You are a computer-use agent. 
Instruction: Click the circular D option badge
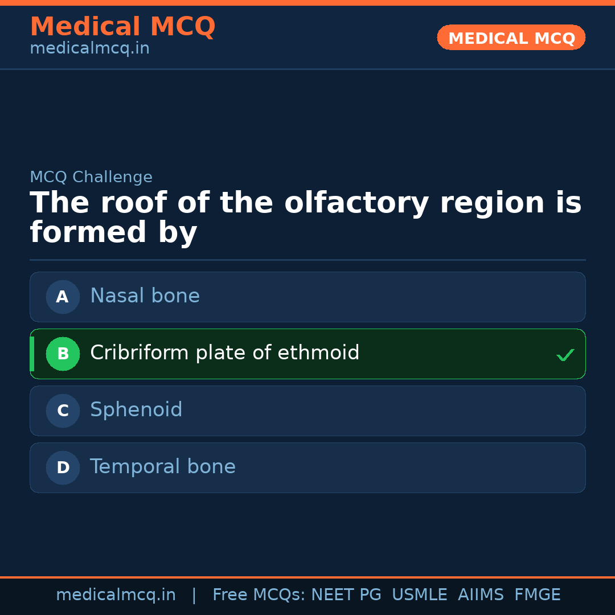pos(63,468)
